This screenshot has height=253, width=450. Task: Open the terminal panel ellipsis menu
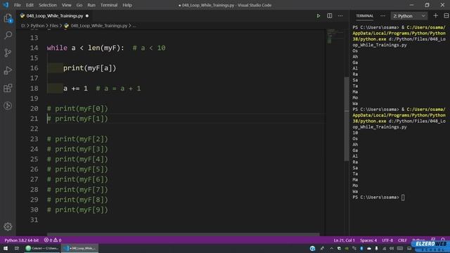[x=382, y=16]
